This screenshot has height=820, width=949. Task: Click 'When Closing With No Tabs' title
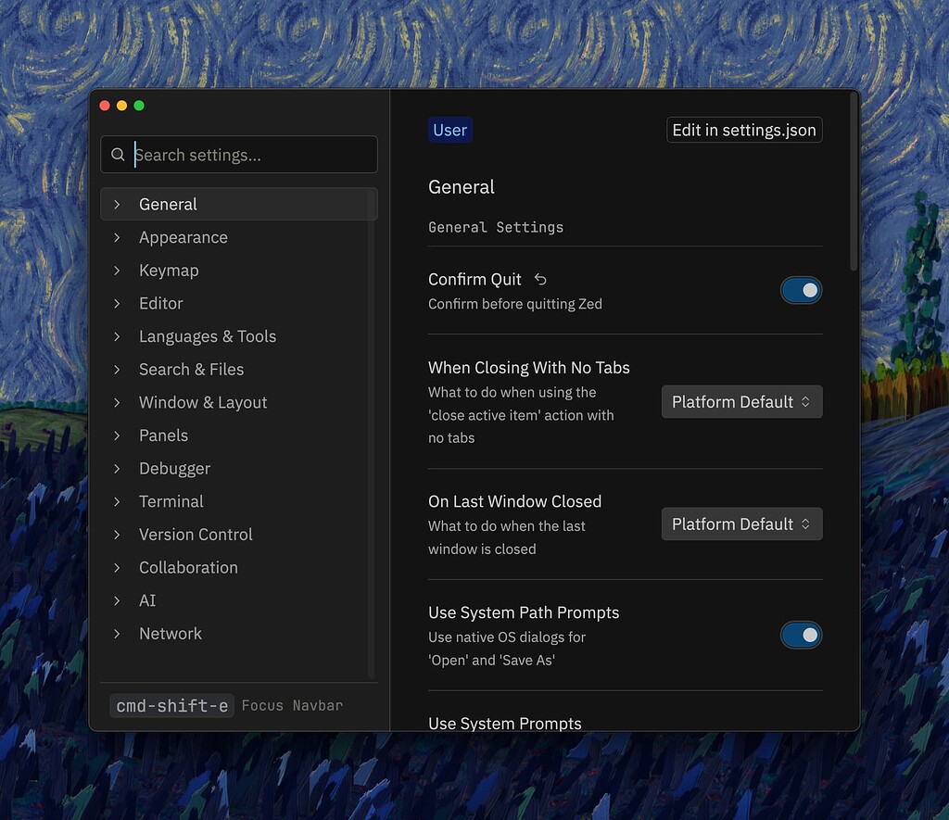pos(529,367)
